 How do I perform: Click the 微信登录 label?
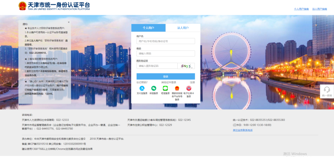click(x=154, y=93)
